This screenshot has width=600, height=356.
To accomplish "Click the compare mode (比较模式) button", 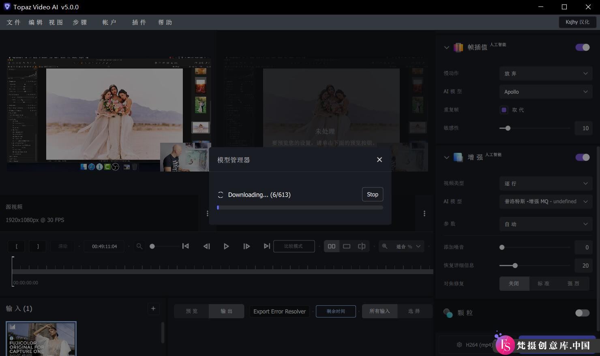I will pyautogui.click(x=294, y=246).
